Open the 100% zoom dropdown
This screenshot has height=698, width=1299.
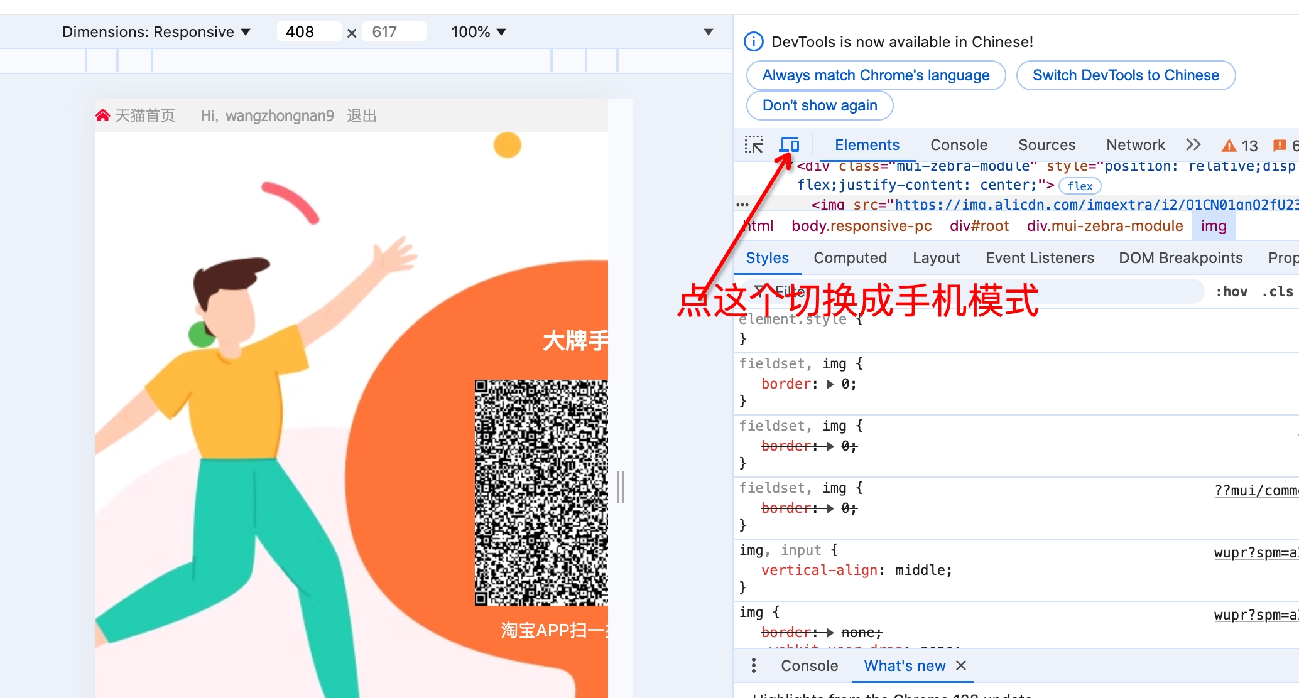point(479,32)
